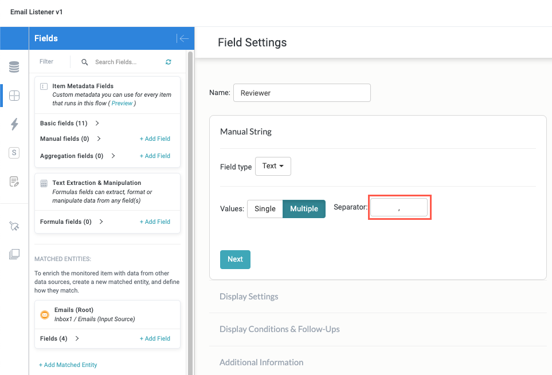Expand the Display Settings section
Screen dimensions: 552x375
click(x=249, y=297)
